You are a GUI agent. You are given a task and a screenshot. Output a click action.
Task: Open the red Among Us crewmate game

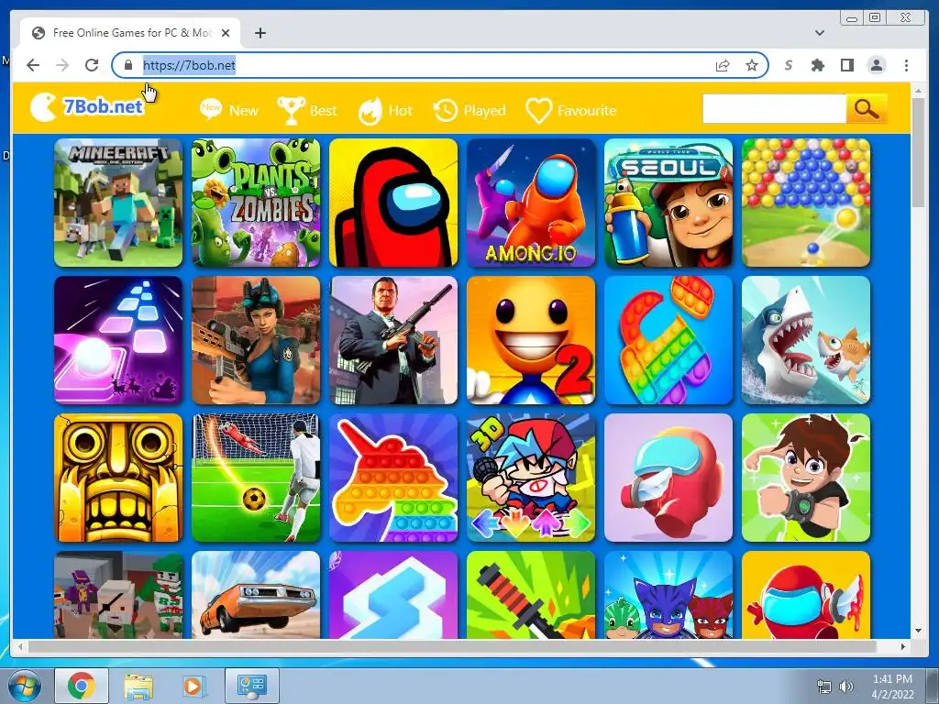pos(393,203)
